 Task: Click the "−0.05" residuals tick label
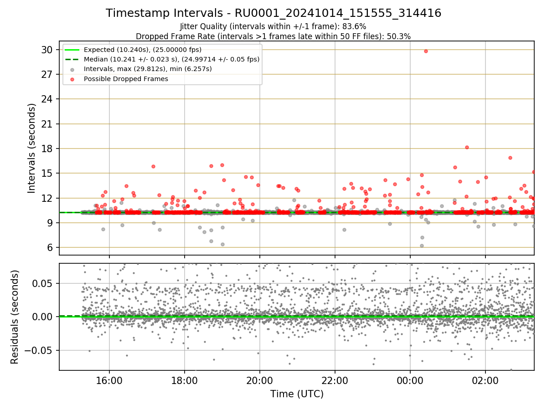[x=40, y=350]
